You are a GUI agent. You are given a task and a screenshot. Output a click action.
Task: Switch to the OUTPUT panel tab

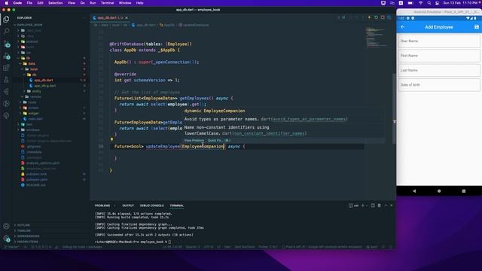click(x=128, y=206)
